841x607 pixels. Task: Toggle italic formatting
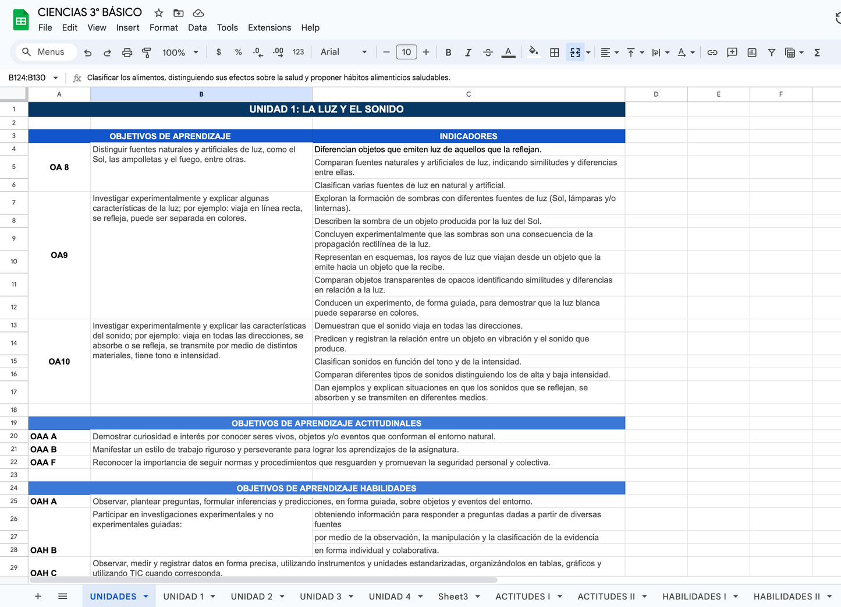pos(468,52)
